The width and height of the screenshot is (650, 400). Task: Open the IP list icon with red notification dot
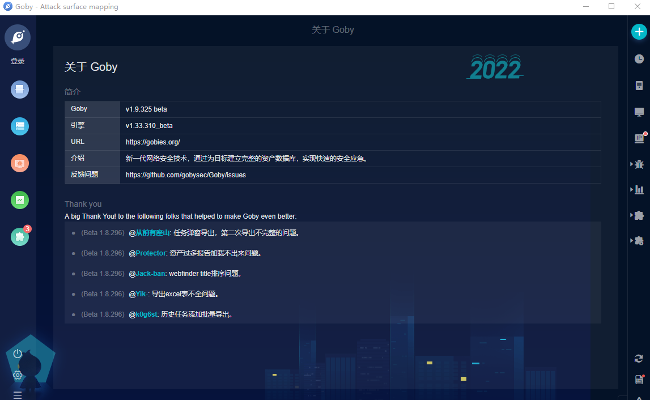click(x=639, y=138)
